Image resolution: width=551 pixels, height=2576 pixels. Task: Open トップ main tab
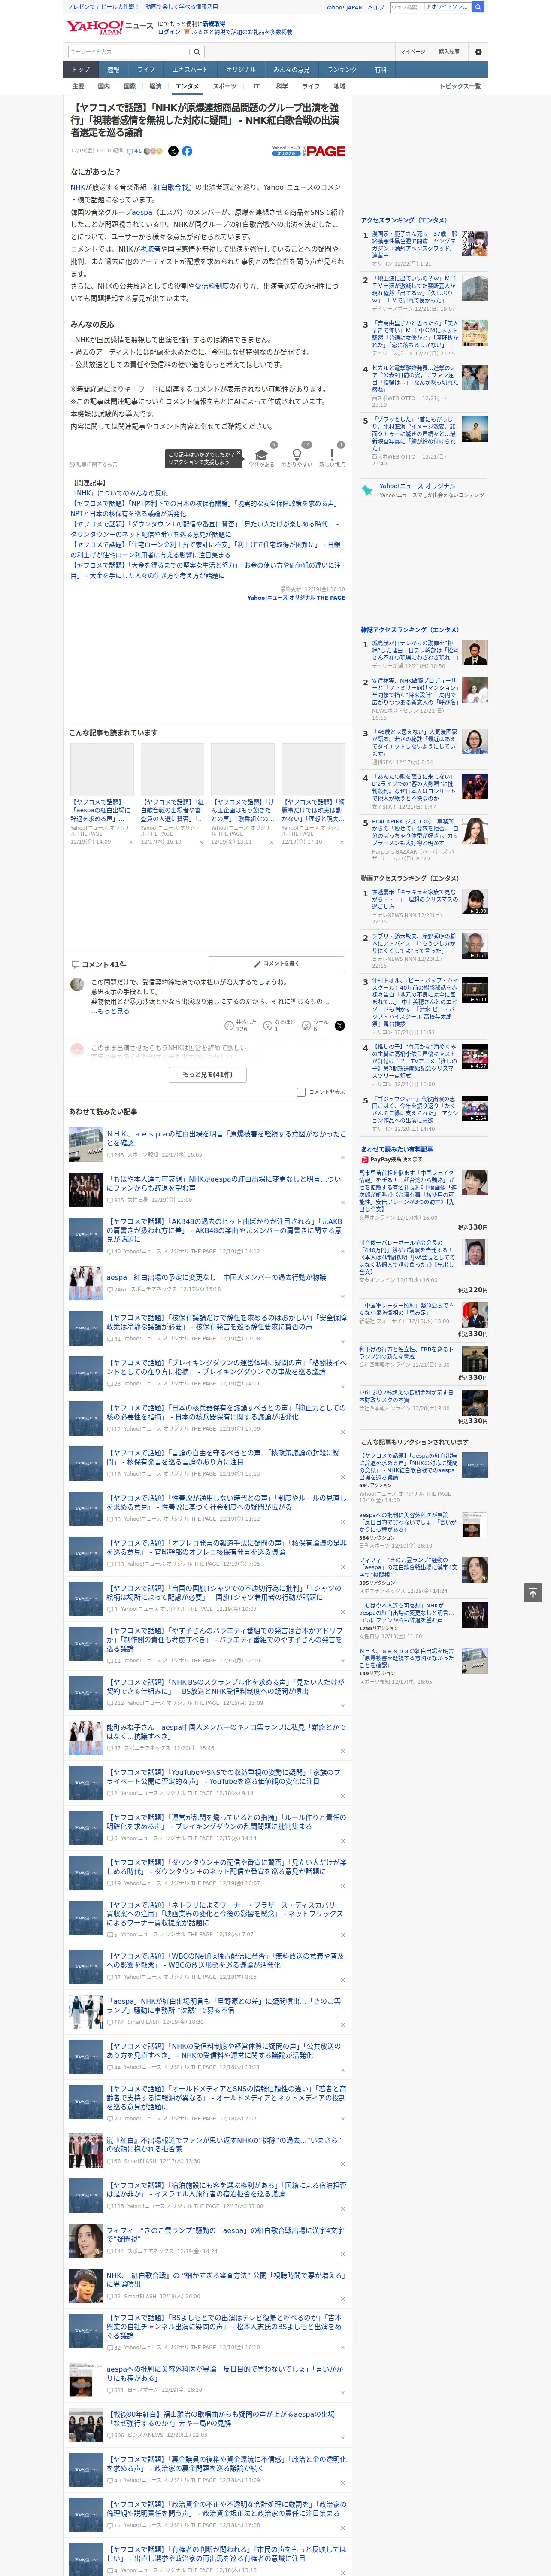click(x=81, y=70)
